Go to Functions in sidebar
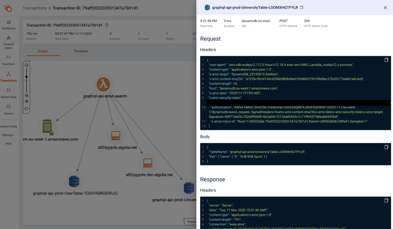The height and width of the screenshot is (229, 393). pyautogui.click(x=8, y=60)
